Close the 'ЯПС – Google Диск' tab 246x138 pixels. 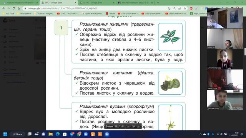(75, 3)
